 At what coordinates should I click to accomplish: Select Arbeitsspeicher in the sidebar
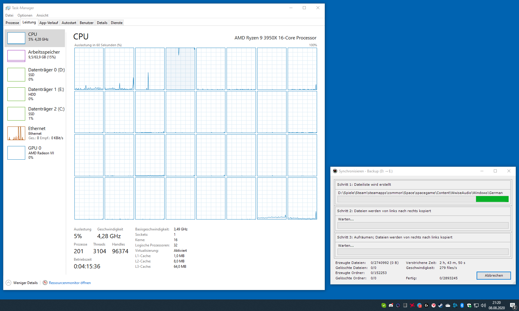pos(35,56)
